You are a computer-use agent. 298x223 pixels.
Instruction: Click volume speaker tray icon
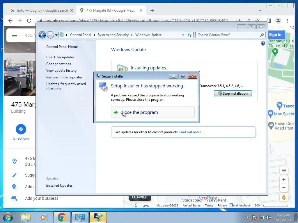tap(268, 217)
